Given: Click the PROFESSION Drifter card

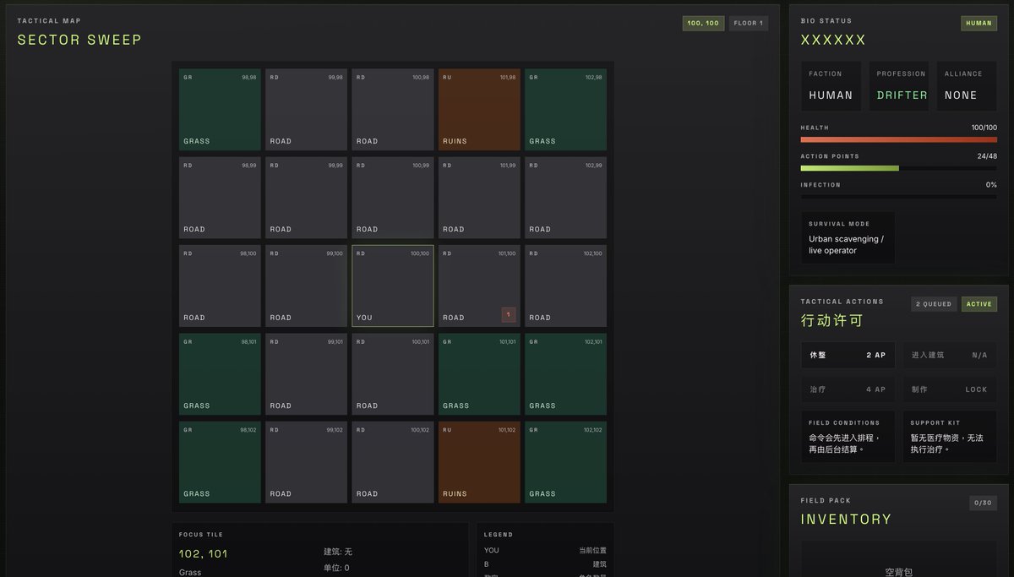Looking at the screenshot, I should coord(898,86).
